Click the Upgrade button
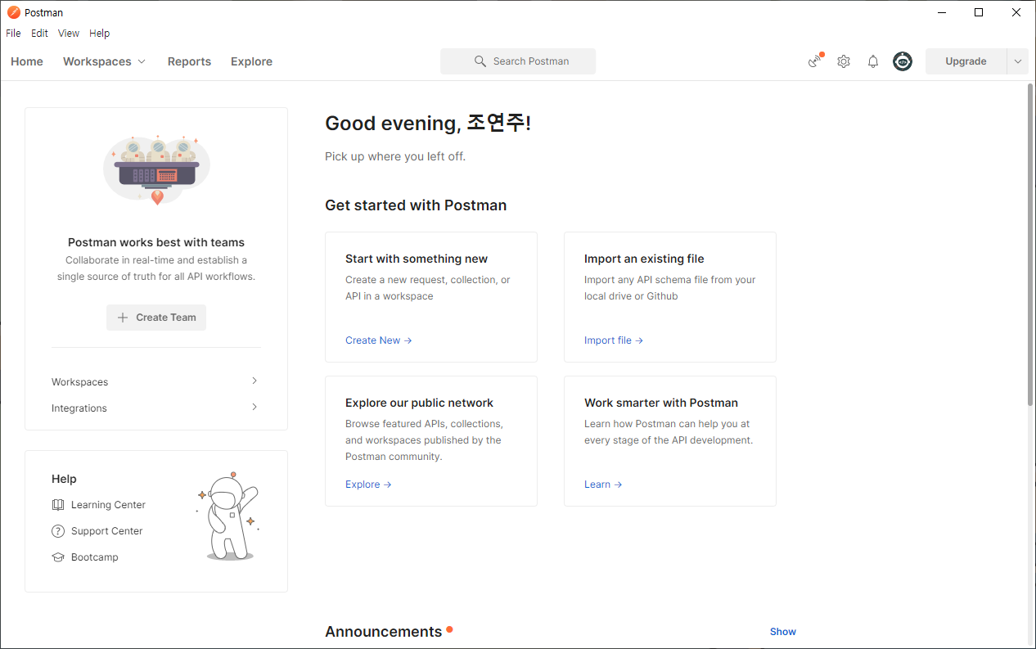The height and width of the screenshot is (649, 1036). 966,61
